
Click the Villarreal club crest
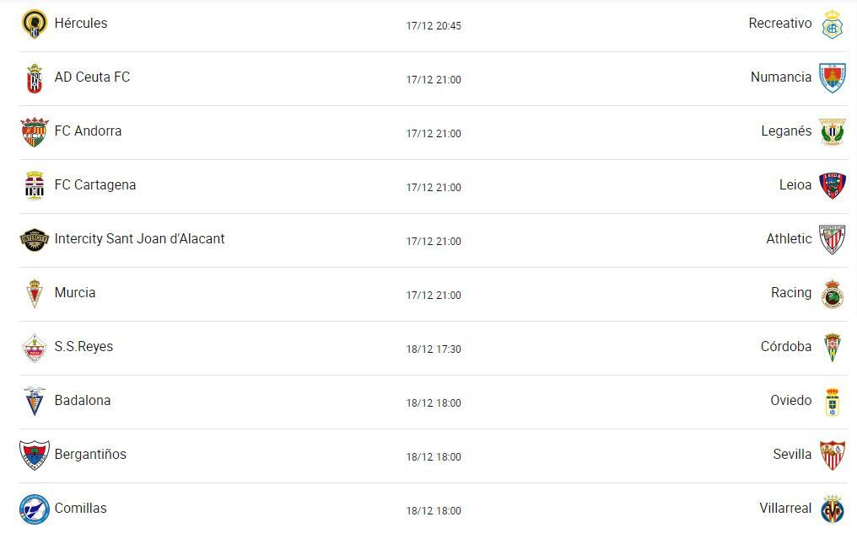coord(832,509)
